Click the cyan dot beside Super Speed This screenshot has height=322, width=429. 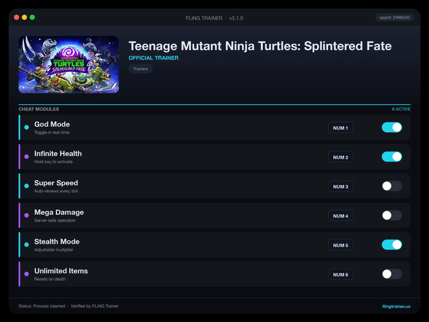coord(26,186)
